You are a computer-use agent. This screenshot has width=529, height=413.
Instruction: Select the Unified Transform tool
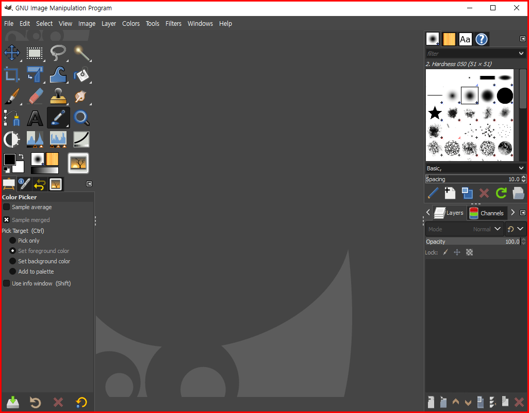pos(35,74)
